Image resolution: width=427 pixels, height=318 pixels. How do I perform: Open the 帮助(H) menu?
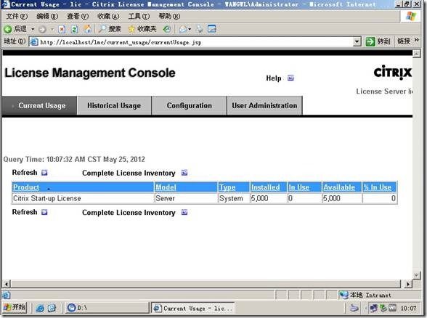tap(169, 16)
